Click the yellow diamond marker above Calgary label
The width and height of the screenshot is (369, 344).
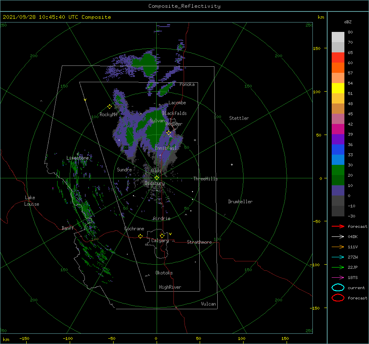click(x=162, y=236)
